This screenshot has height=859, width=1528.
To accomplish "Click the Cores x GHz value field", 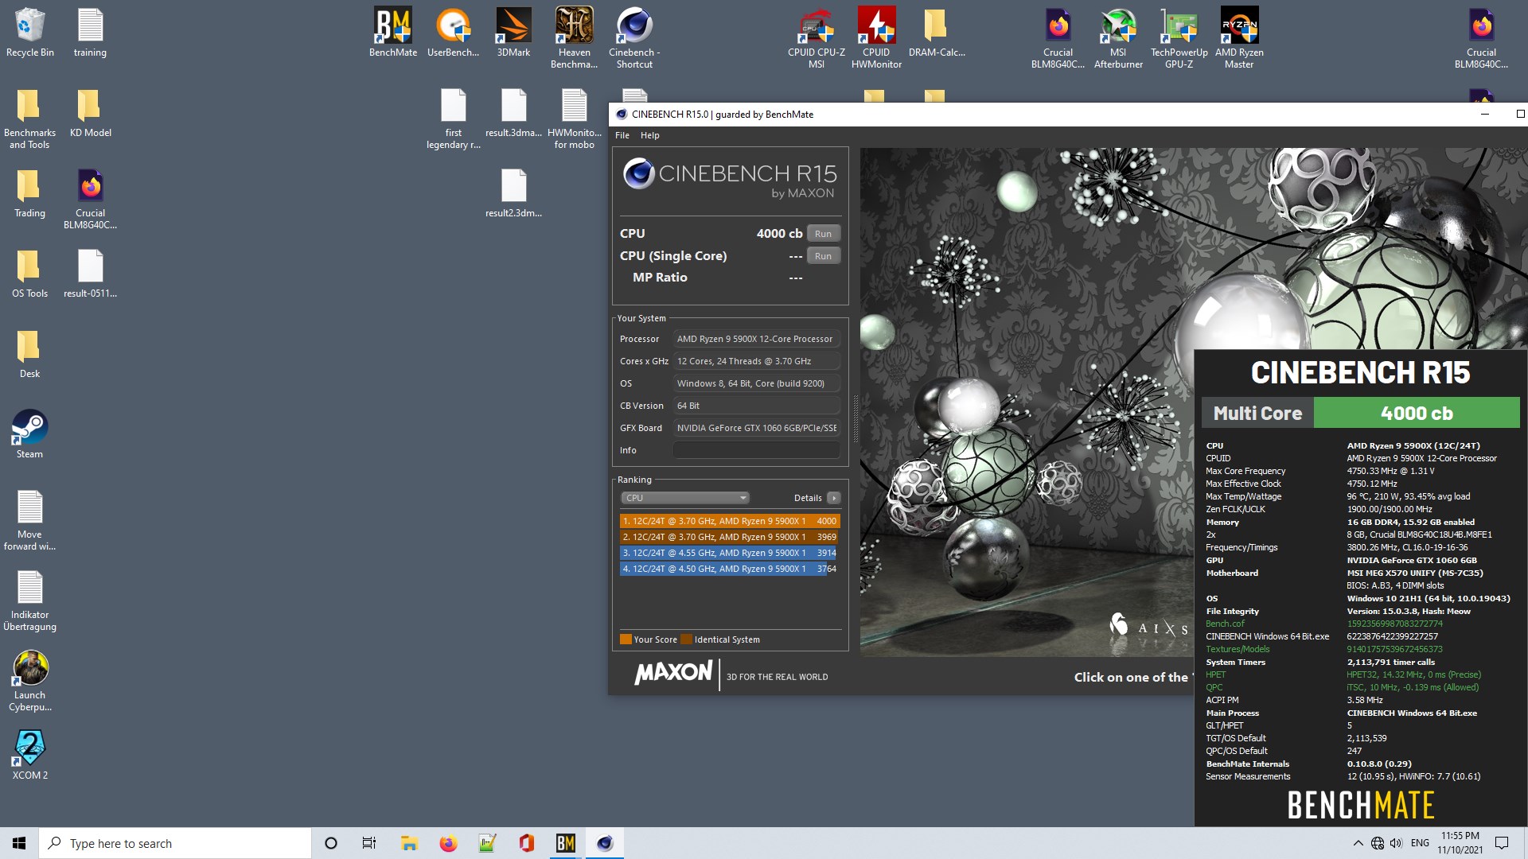I will (x=756, y=361).
